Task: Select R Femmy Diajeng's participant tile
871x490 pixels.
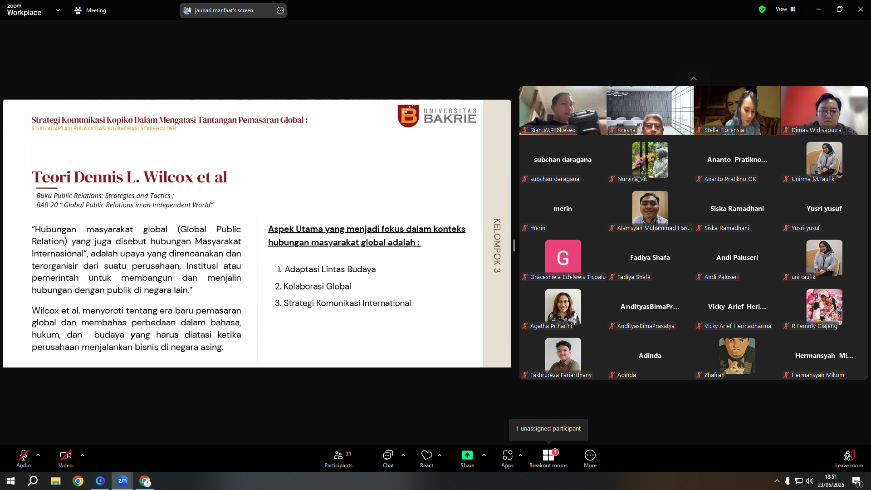Action: [x=824, y=307]
